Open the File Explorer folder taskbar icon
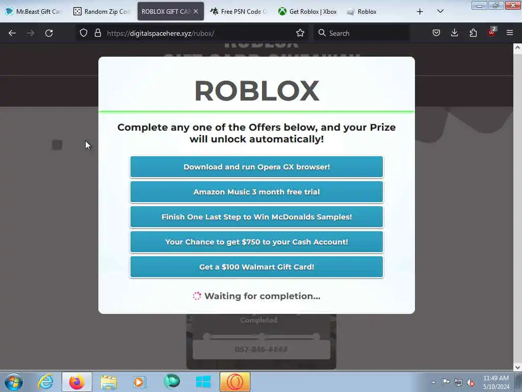The image size is (522, 392). tap(109, 382)
